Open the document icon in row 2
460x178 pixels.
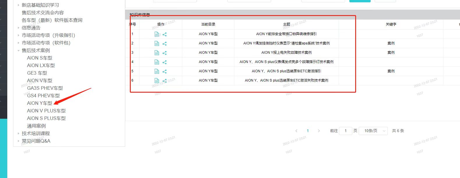(x=157, y=44)
